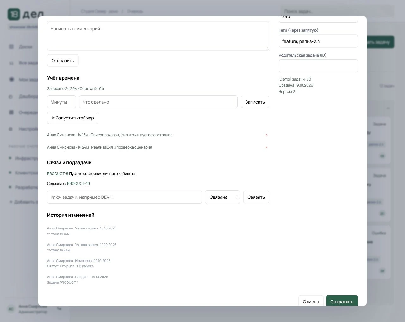The height and width of the screenshot is (322, 405).
Task: Open the Связана link type dropdown
Action: (222, 197)
